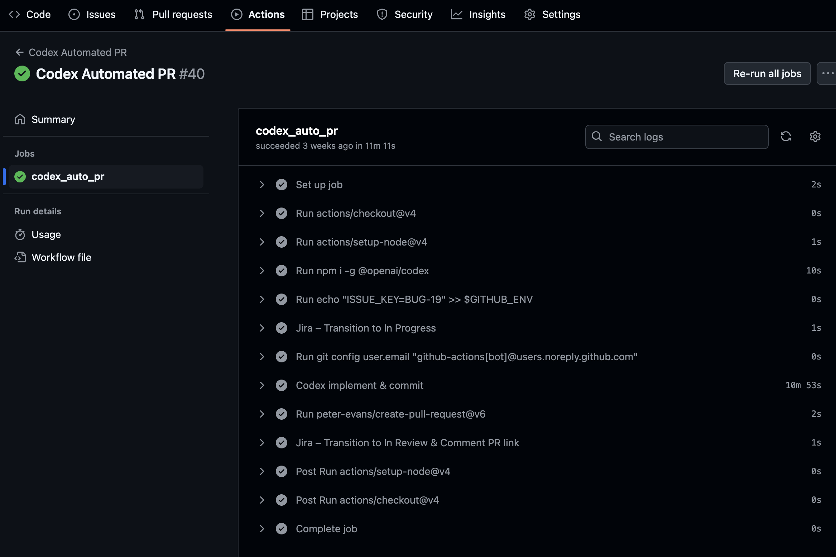
Task: View the Workflow file
Action: point(61,257)
